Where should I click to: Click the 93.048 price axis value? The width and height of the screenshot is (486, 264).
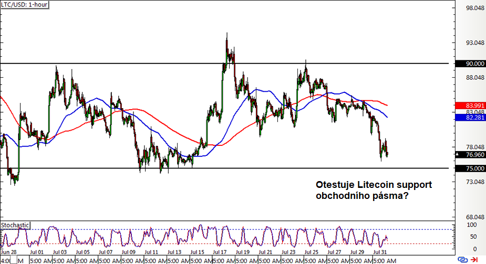tap(475, 43)
